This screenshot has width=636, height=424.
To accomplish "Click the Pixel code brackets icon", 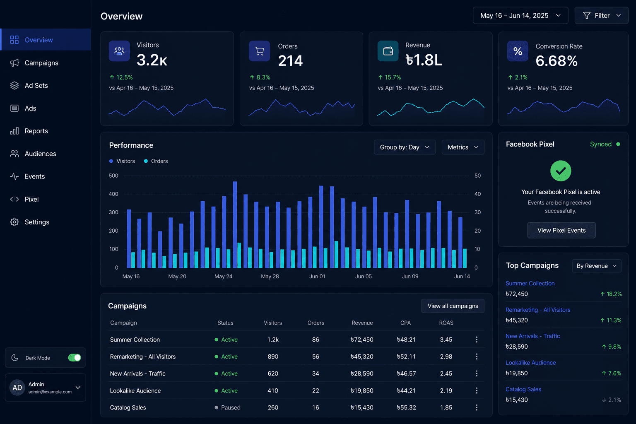I will pos(14,199).
